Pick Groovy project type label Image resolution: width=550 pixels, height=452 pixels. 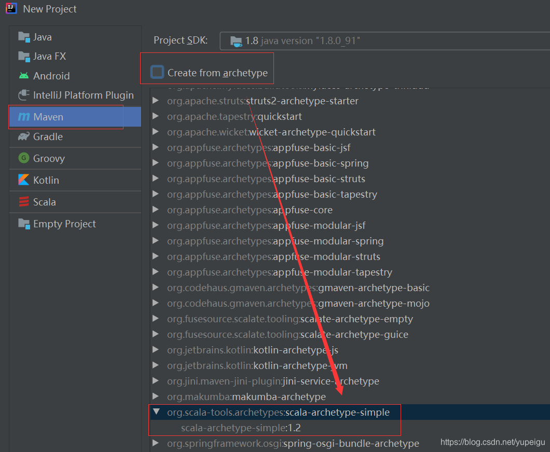(x=49, y=159)
